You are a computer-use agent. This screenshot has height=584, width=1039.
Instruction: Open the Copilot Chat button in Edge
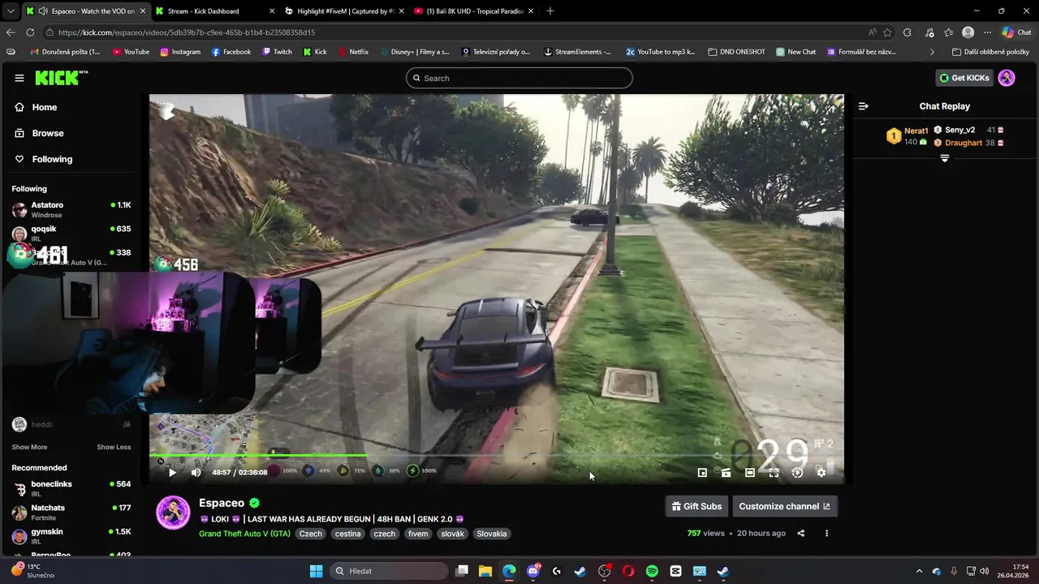pos(1016,32)
